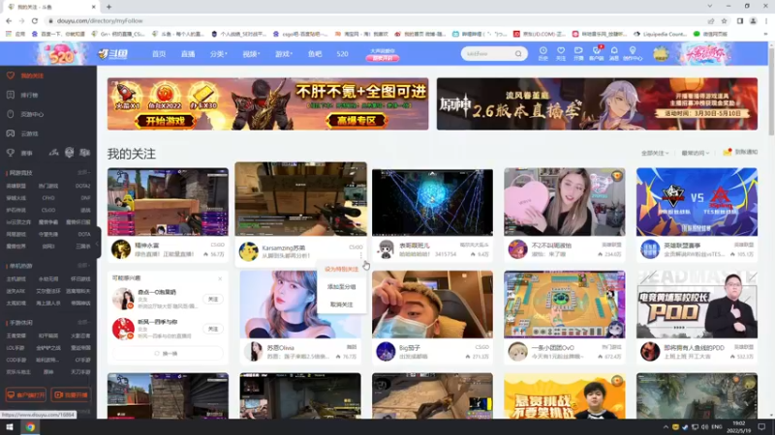Click three-dot more icon on Karsamzing card
Image resolution: width=775 pixels, height=435 pixels.
pos(361,255)
